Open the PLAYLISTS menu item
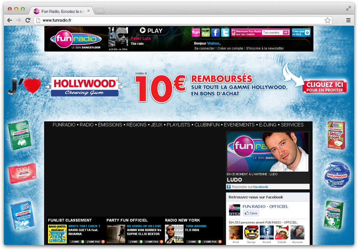This screenshot has height=250, width=358. click(x=178, y=125)
